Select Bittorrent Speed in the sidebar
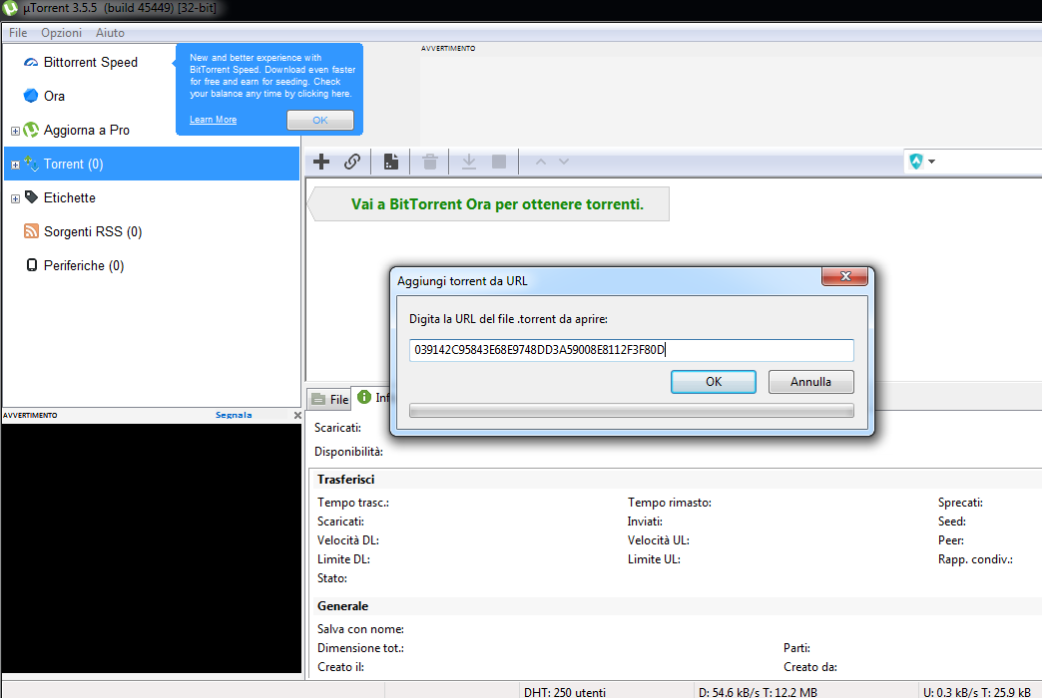Viewport: 1042px width, 698px height. coord(91,63)
